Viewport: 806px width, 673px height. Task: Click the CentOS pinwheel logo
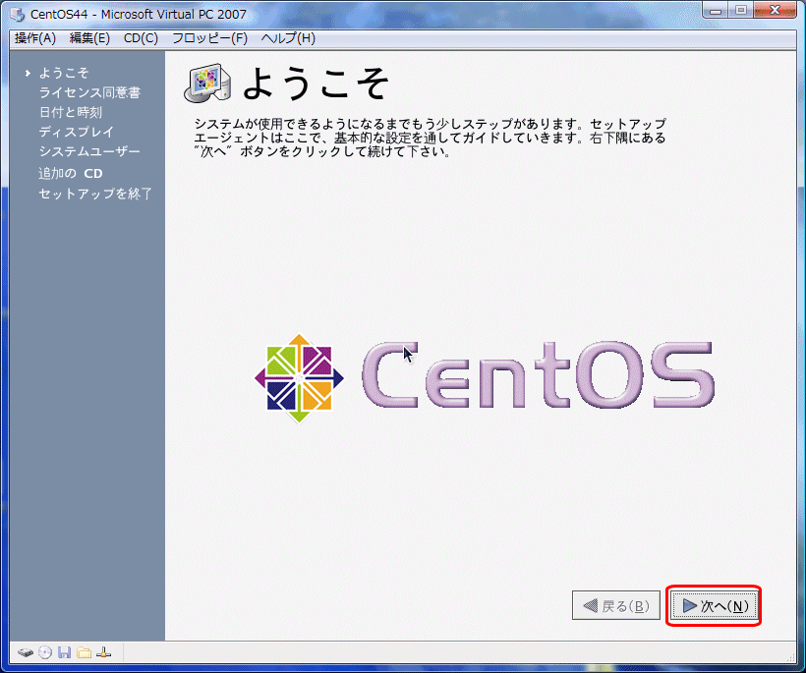tap(299, 378)
